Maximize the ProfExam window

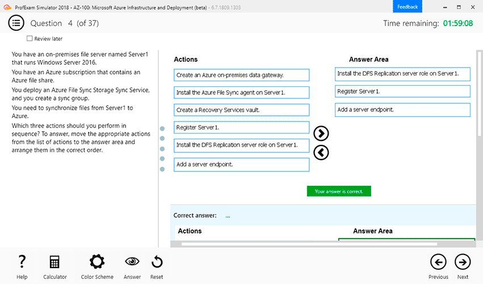click(459, 7)
